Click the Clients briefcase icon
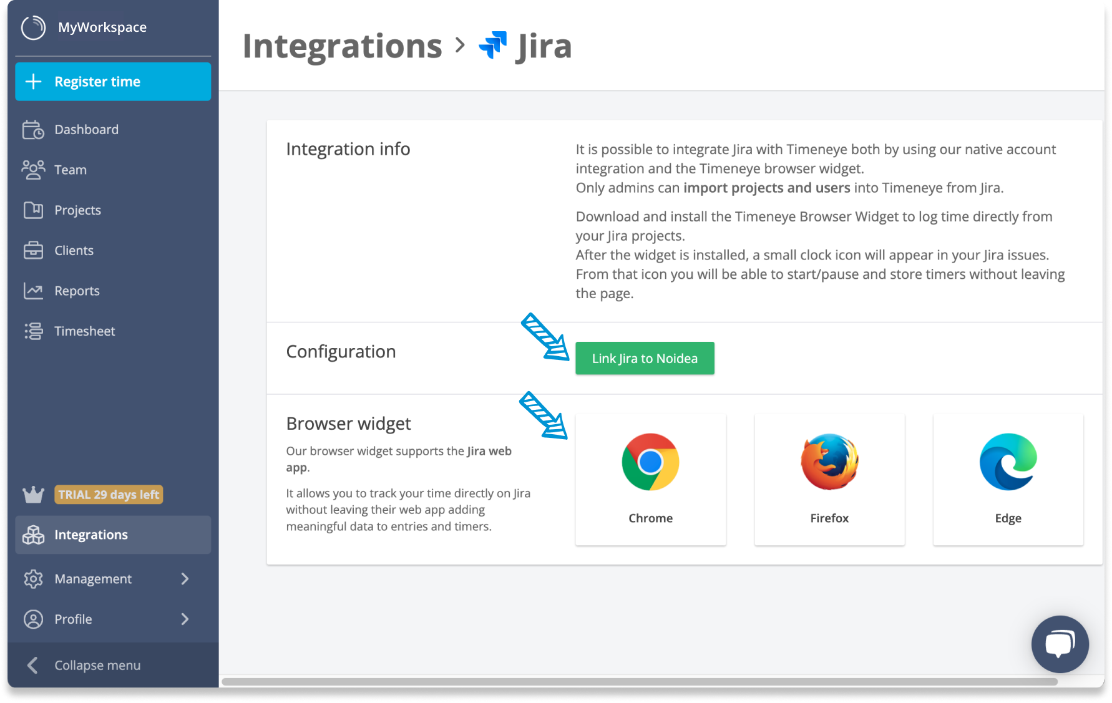1112x703 pixels. [33, 250]
